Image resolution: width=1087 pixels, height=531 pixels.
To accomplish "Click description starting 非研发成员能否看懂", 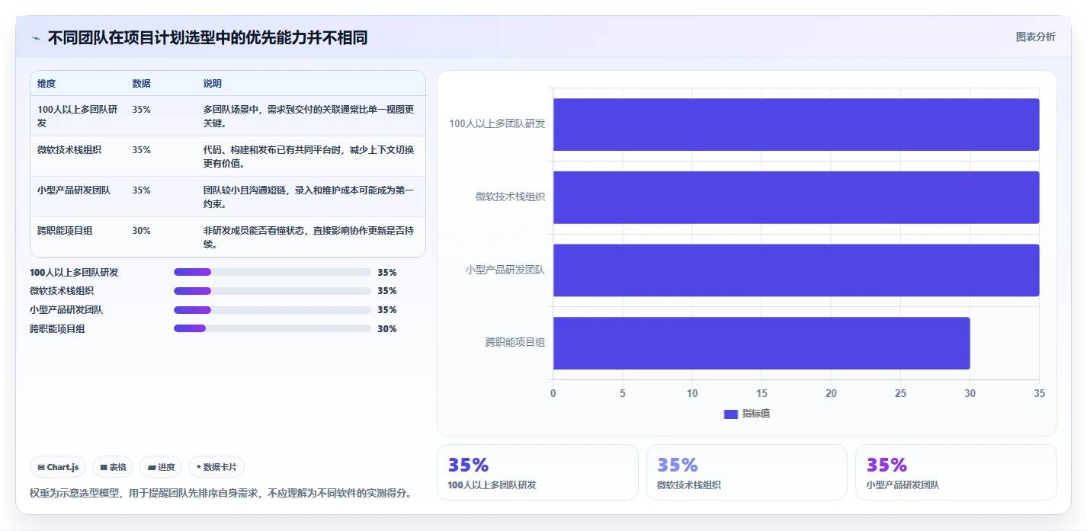I will pyautogui.click(x=309, y=237).
